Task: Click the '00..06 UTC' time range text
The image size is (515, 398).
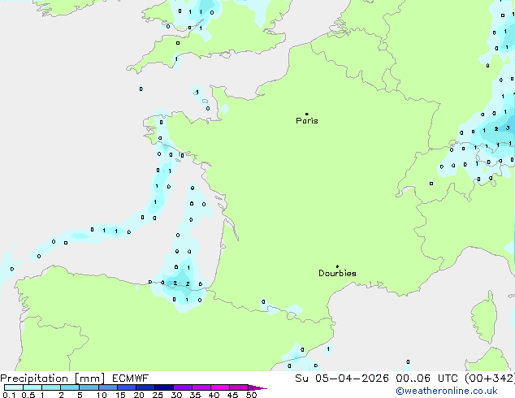Action: (x=426, y=379)
